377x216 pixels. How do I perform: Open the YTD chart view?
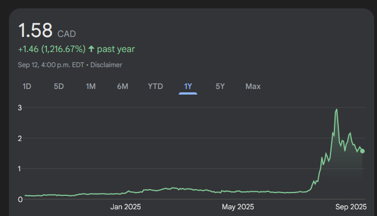point(155,86)
